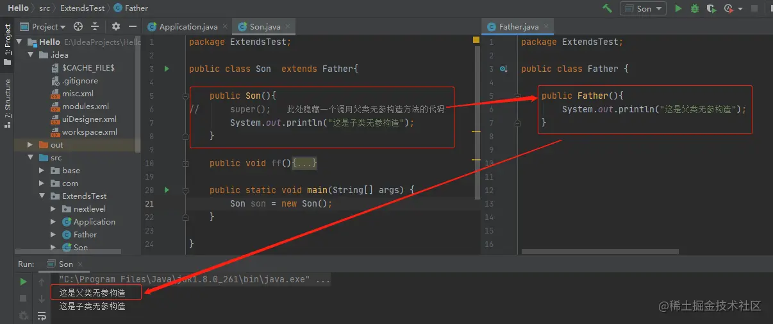Image resolution: width=773 pixels, height=324 pixels.
Task: Expand the folded {...} body of ff()
Action: pyautogui.click(x=304, y=163)
